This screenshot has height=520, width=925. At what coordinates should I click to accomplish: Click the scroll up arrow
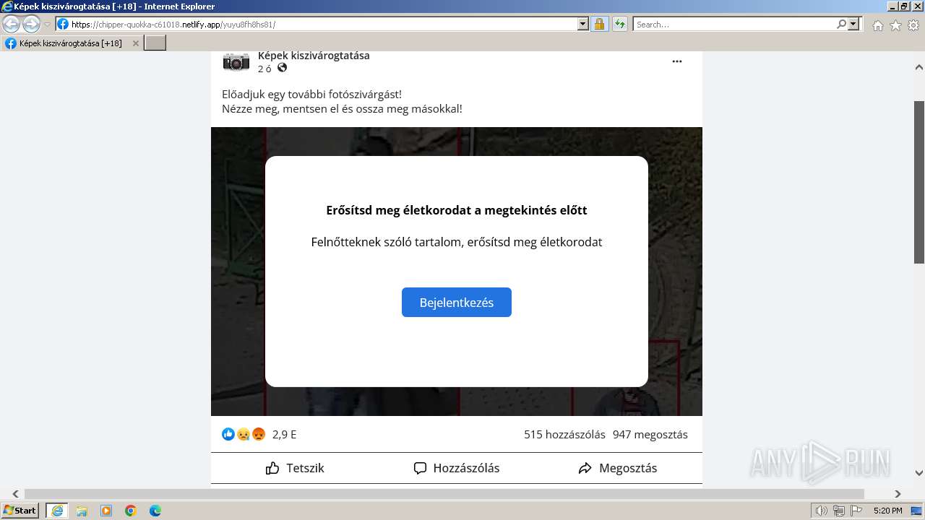coord(919,67)
